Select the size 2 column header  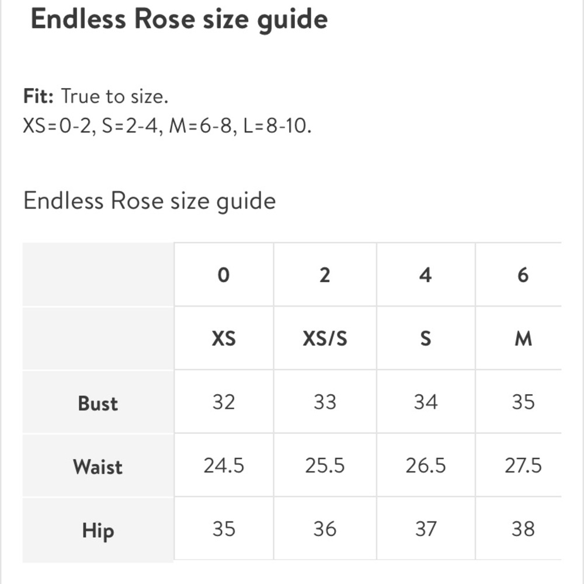pos(325,275)
